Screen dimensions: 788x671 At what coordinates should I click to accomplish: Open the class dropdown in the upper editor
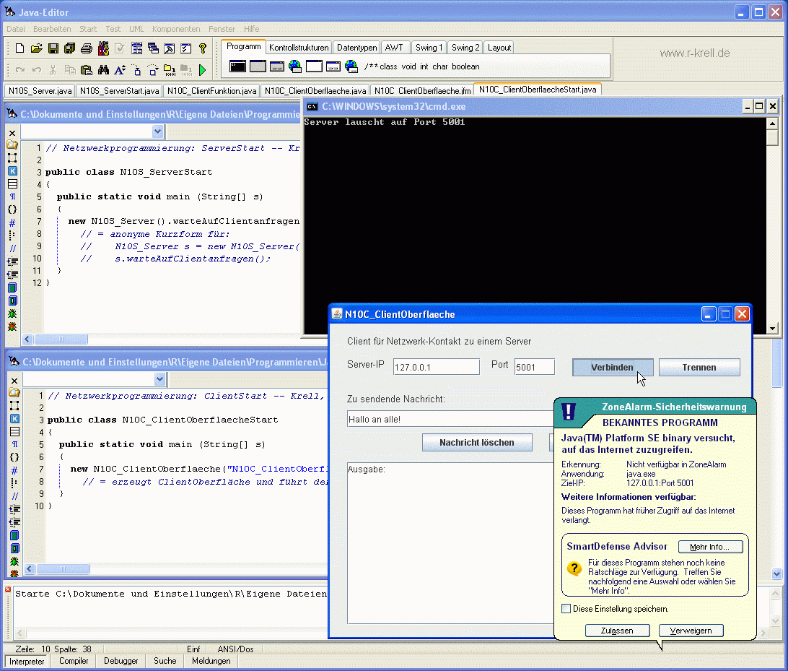click(x=158, y=131)
